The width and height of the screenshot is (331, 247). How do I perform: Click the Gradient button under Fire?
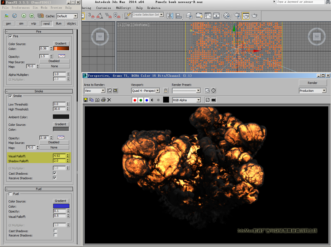(60, 44)
